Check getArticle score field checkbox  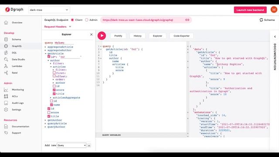coord(49,113)
